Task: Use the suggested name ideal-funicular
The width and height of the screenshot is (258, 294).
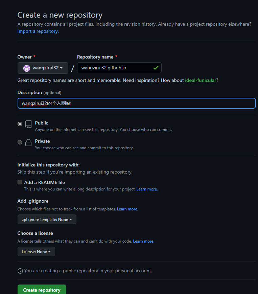Action: [201, 80]
